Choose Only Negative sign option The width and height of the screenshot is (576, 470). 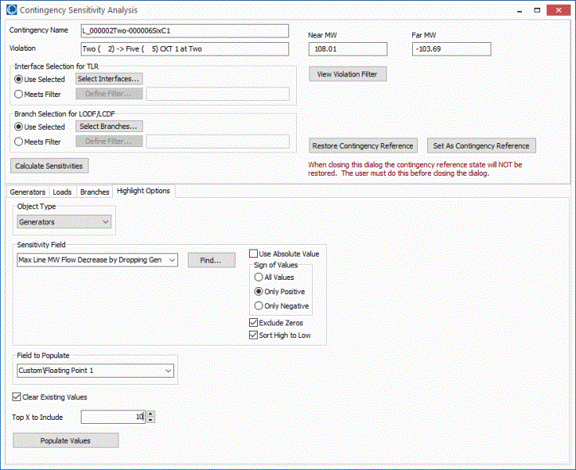tap(259, 306)
